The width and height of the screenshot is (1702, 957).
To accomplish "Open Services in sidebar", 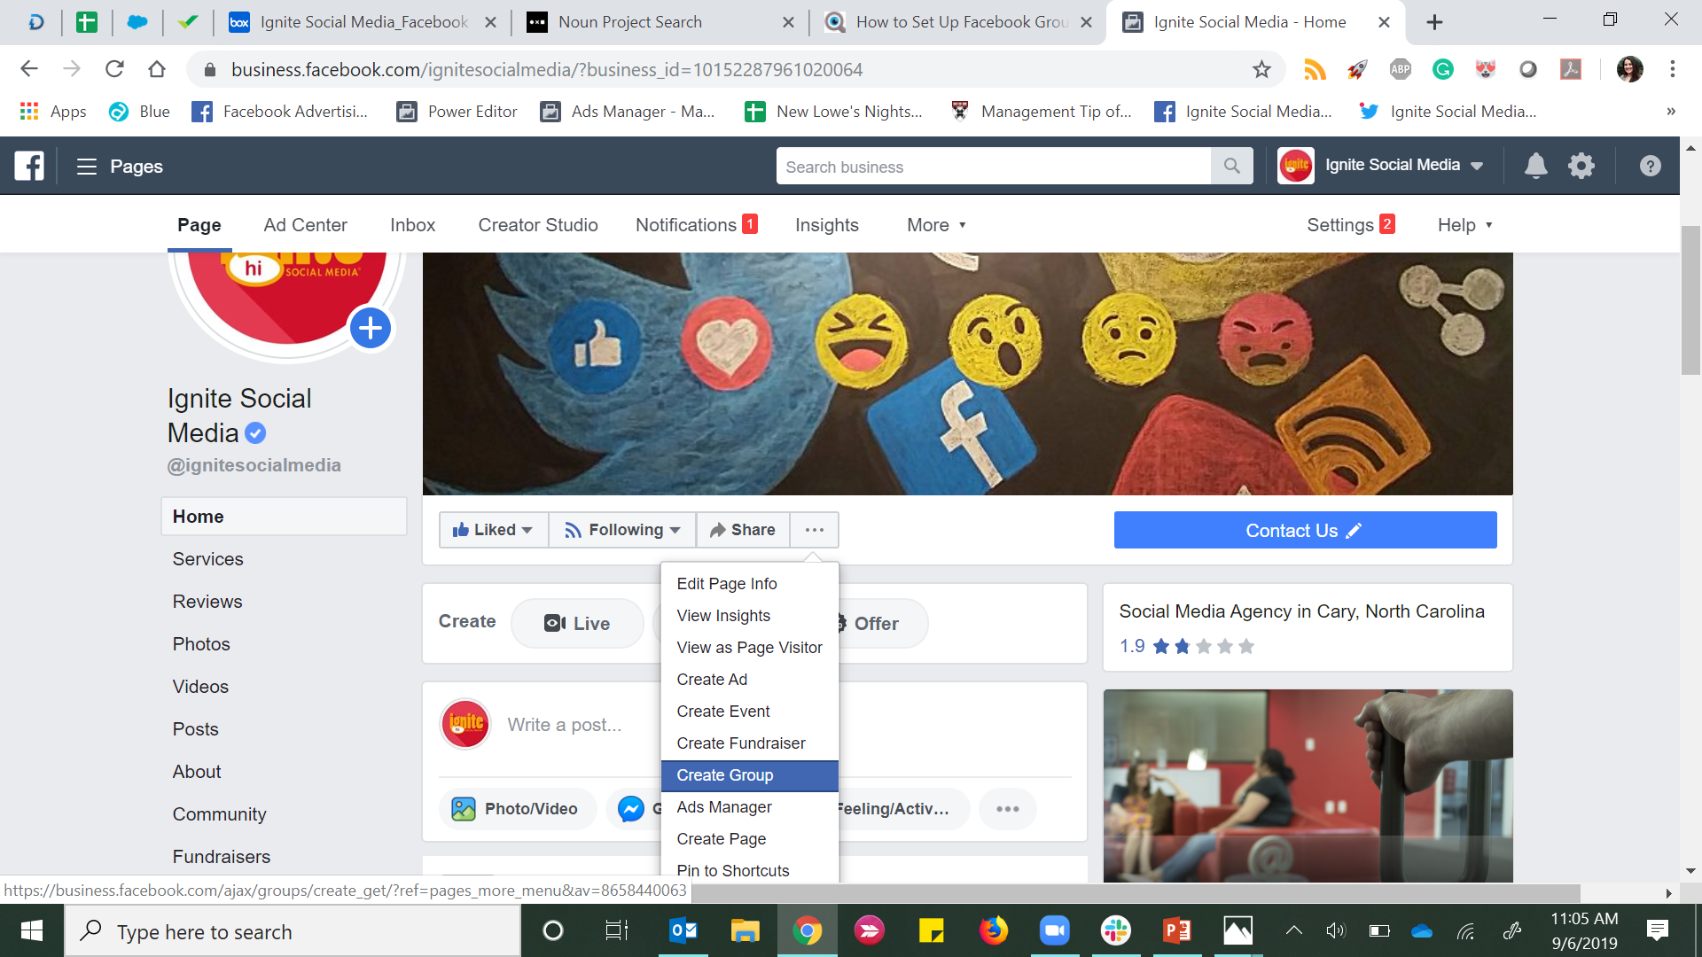I will click(207, 559).
